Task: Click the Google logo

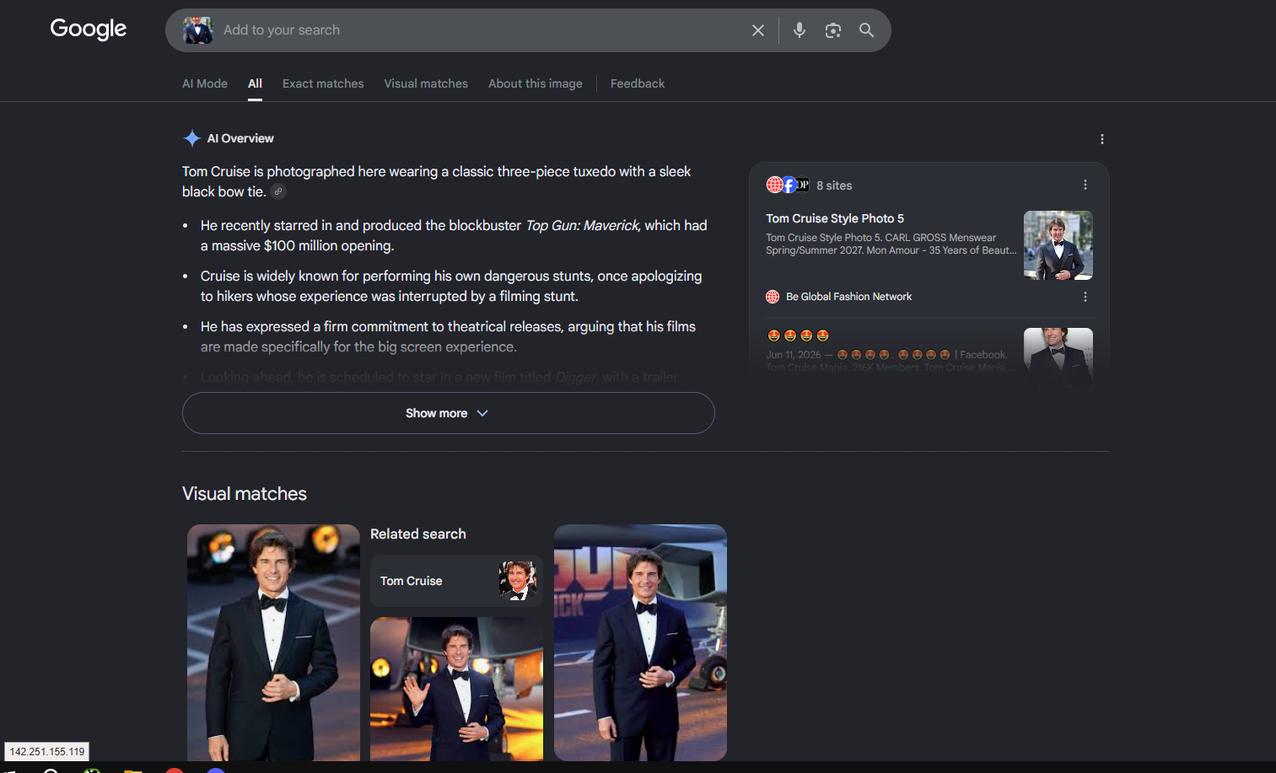Action: click(x=89, y=30)
